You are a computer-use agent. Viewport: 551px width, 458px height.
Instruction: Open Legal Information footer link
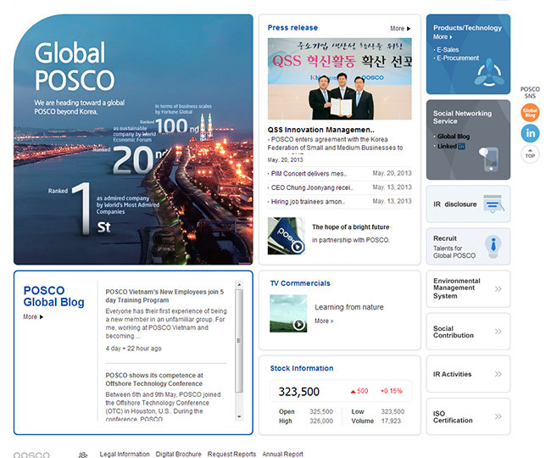[x=125, y=454]
